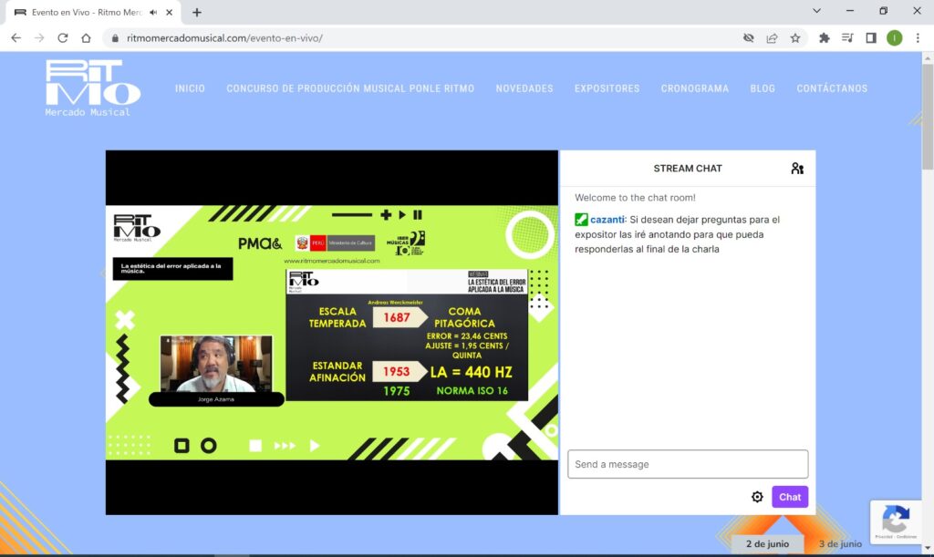Image resolution: width=934 pixels, height=557 pixels.
Task: Switch to the 3 de junio tab
Action: (840, 544)
